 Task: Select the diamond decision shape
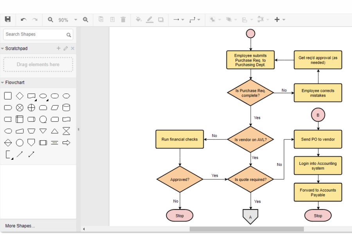[19, 95]
